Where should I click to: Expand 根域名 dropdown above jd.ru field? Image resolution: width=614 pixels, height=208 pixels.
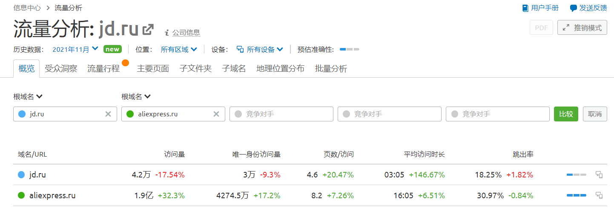[28, 97]
